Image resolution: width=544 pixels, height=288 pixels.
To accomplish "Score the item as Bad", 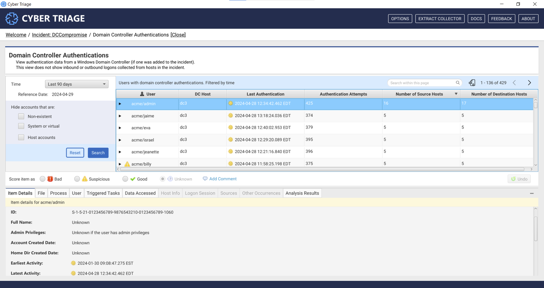I will point(43,179).
